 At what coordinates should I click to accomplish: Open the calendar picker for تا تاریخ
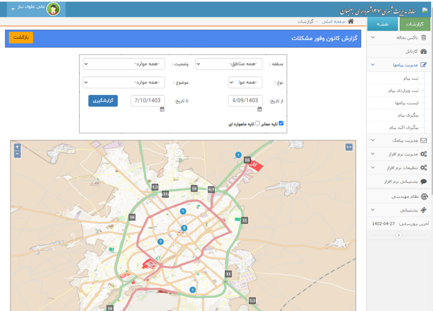162,109
